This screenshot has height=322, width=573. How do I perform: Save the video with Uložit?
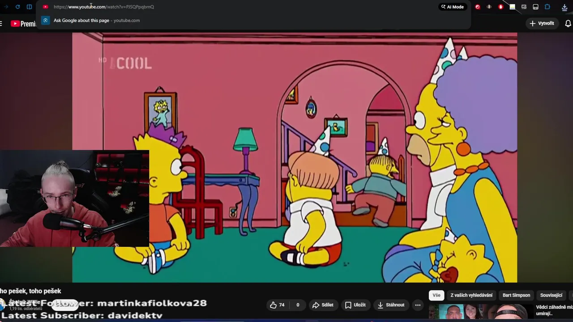pos(355,305)
